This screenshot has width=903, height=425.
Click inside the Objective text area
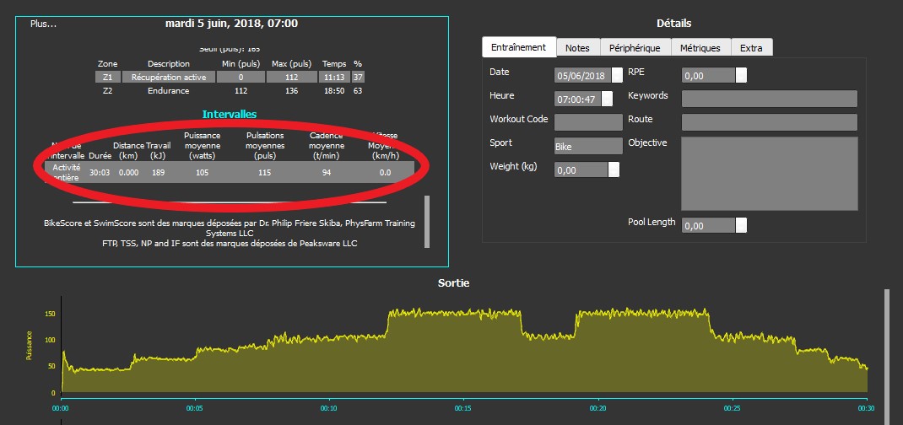tap(769, 173)
